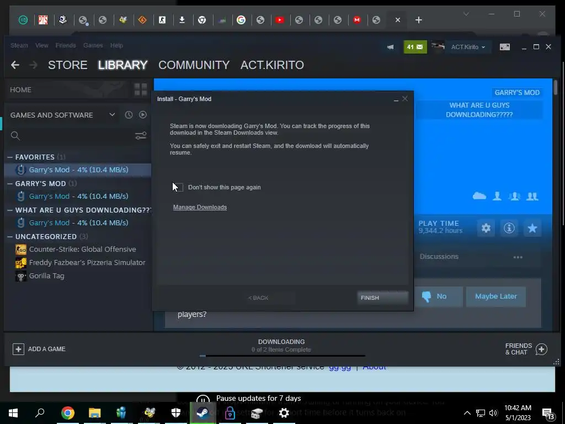Click the Add a Game plus icon
This screenshot has height=424, width=565.
18,349
